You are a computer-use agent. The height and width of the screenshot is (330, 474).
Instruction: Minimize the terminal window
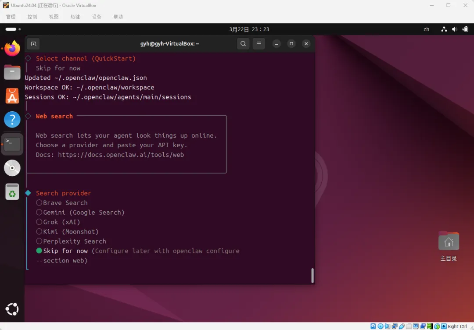276,44
